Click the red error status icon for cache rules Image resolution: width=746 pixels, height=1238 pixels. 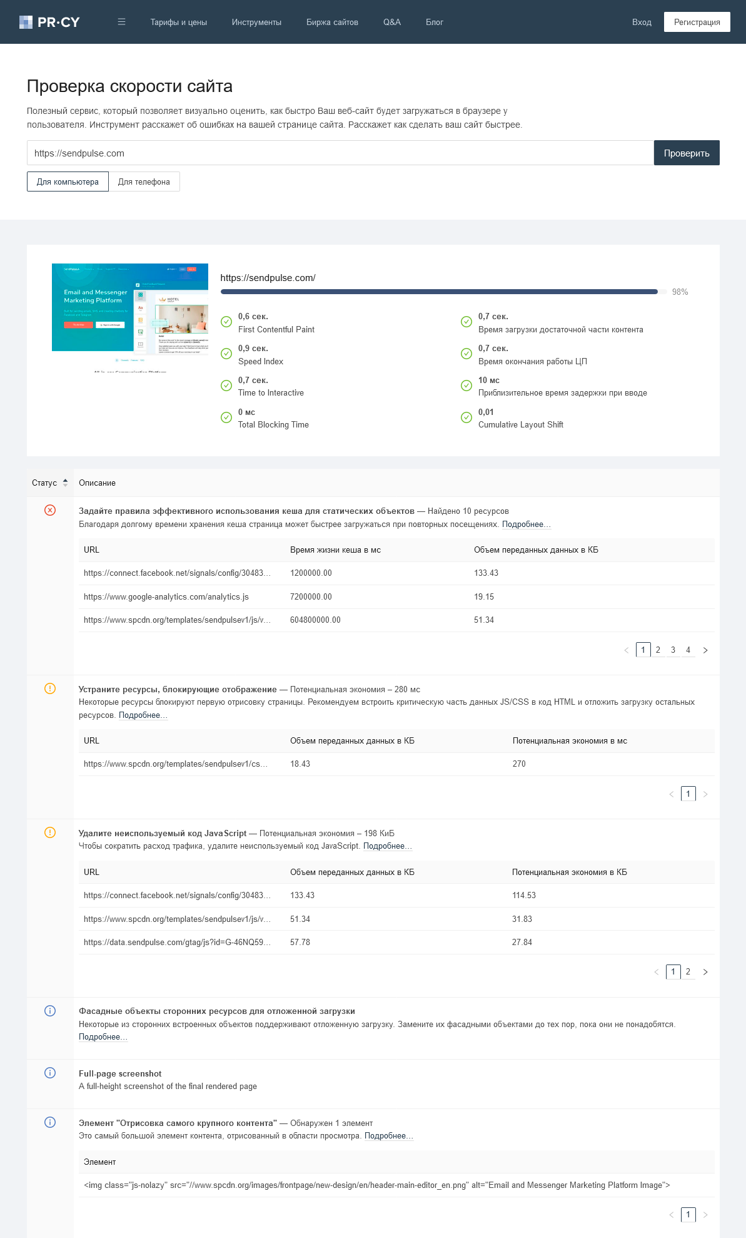(x=50, y=510)
